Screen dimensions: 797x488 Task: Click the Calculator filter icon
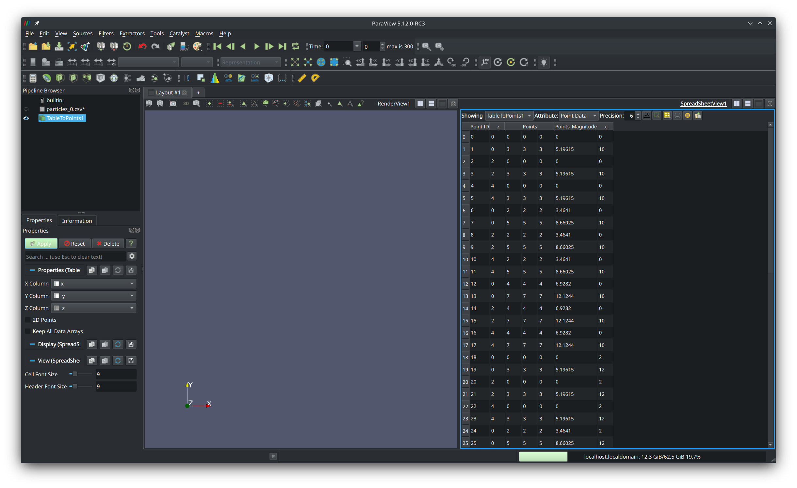[x=33, y=78]
